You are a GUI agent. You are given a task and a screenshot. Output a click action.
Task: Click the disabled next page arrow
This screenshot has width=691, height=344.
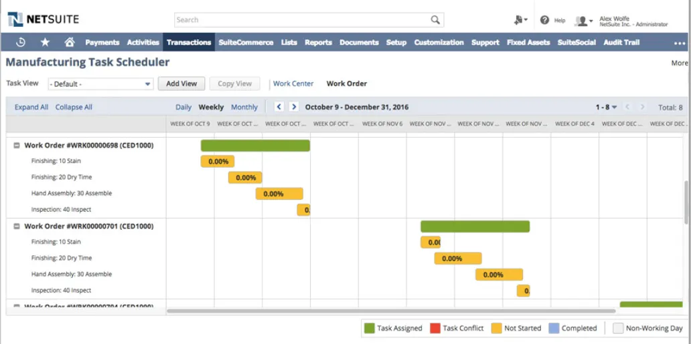(x=643, y=107)
